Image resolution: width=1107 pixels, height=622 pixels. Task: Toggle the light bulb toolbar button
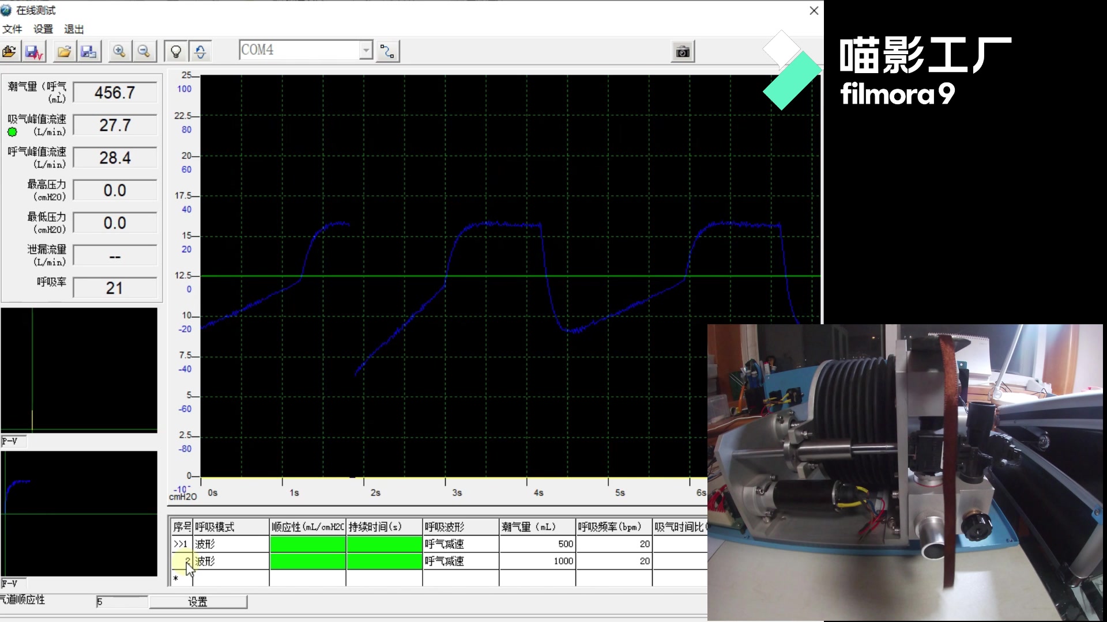(176, 52)
